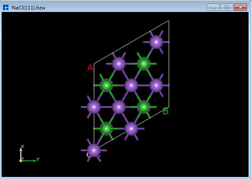Minimize the NaCl(111).hzw window
The width and height of the screenshot is (251, 179).
click(x=213, y=7)
